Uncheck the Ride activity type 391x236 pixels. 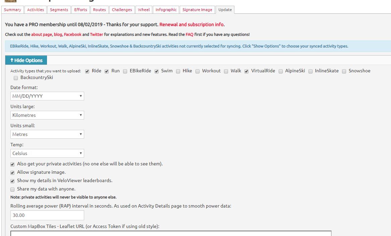87,71
